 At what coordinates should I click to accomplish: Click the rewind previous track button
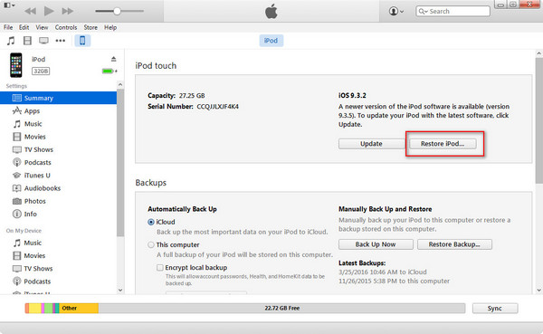(x=31, y=11)
